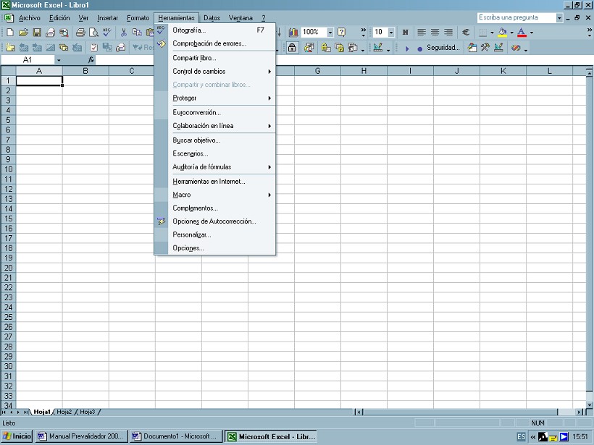
Task: Click the horizontal scrollbar at bottom
Action: pos(469,412)
